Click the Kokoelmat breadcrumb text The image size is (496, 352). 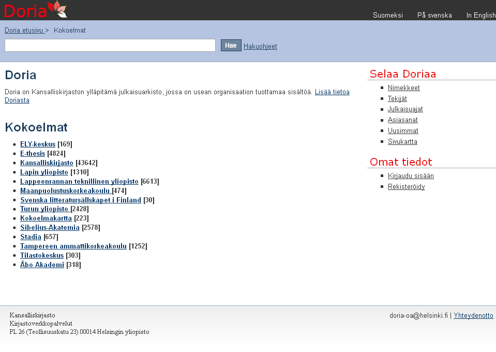tap(70, 31)
